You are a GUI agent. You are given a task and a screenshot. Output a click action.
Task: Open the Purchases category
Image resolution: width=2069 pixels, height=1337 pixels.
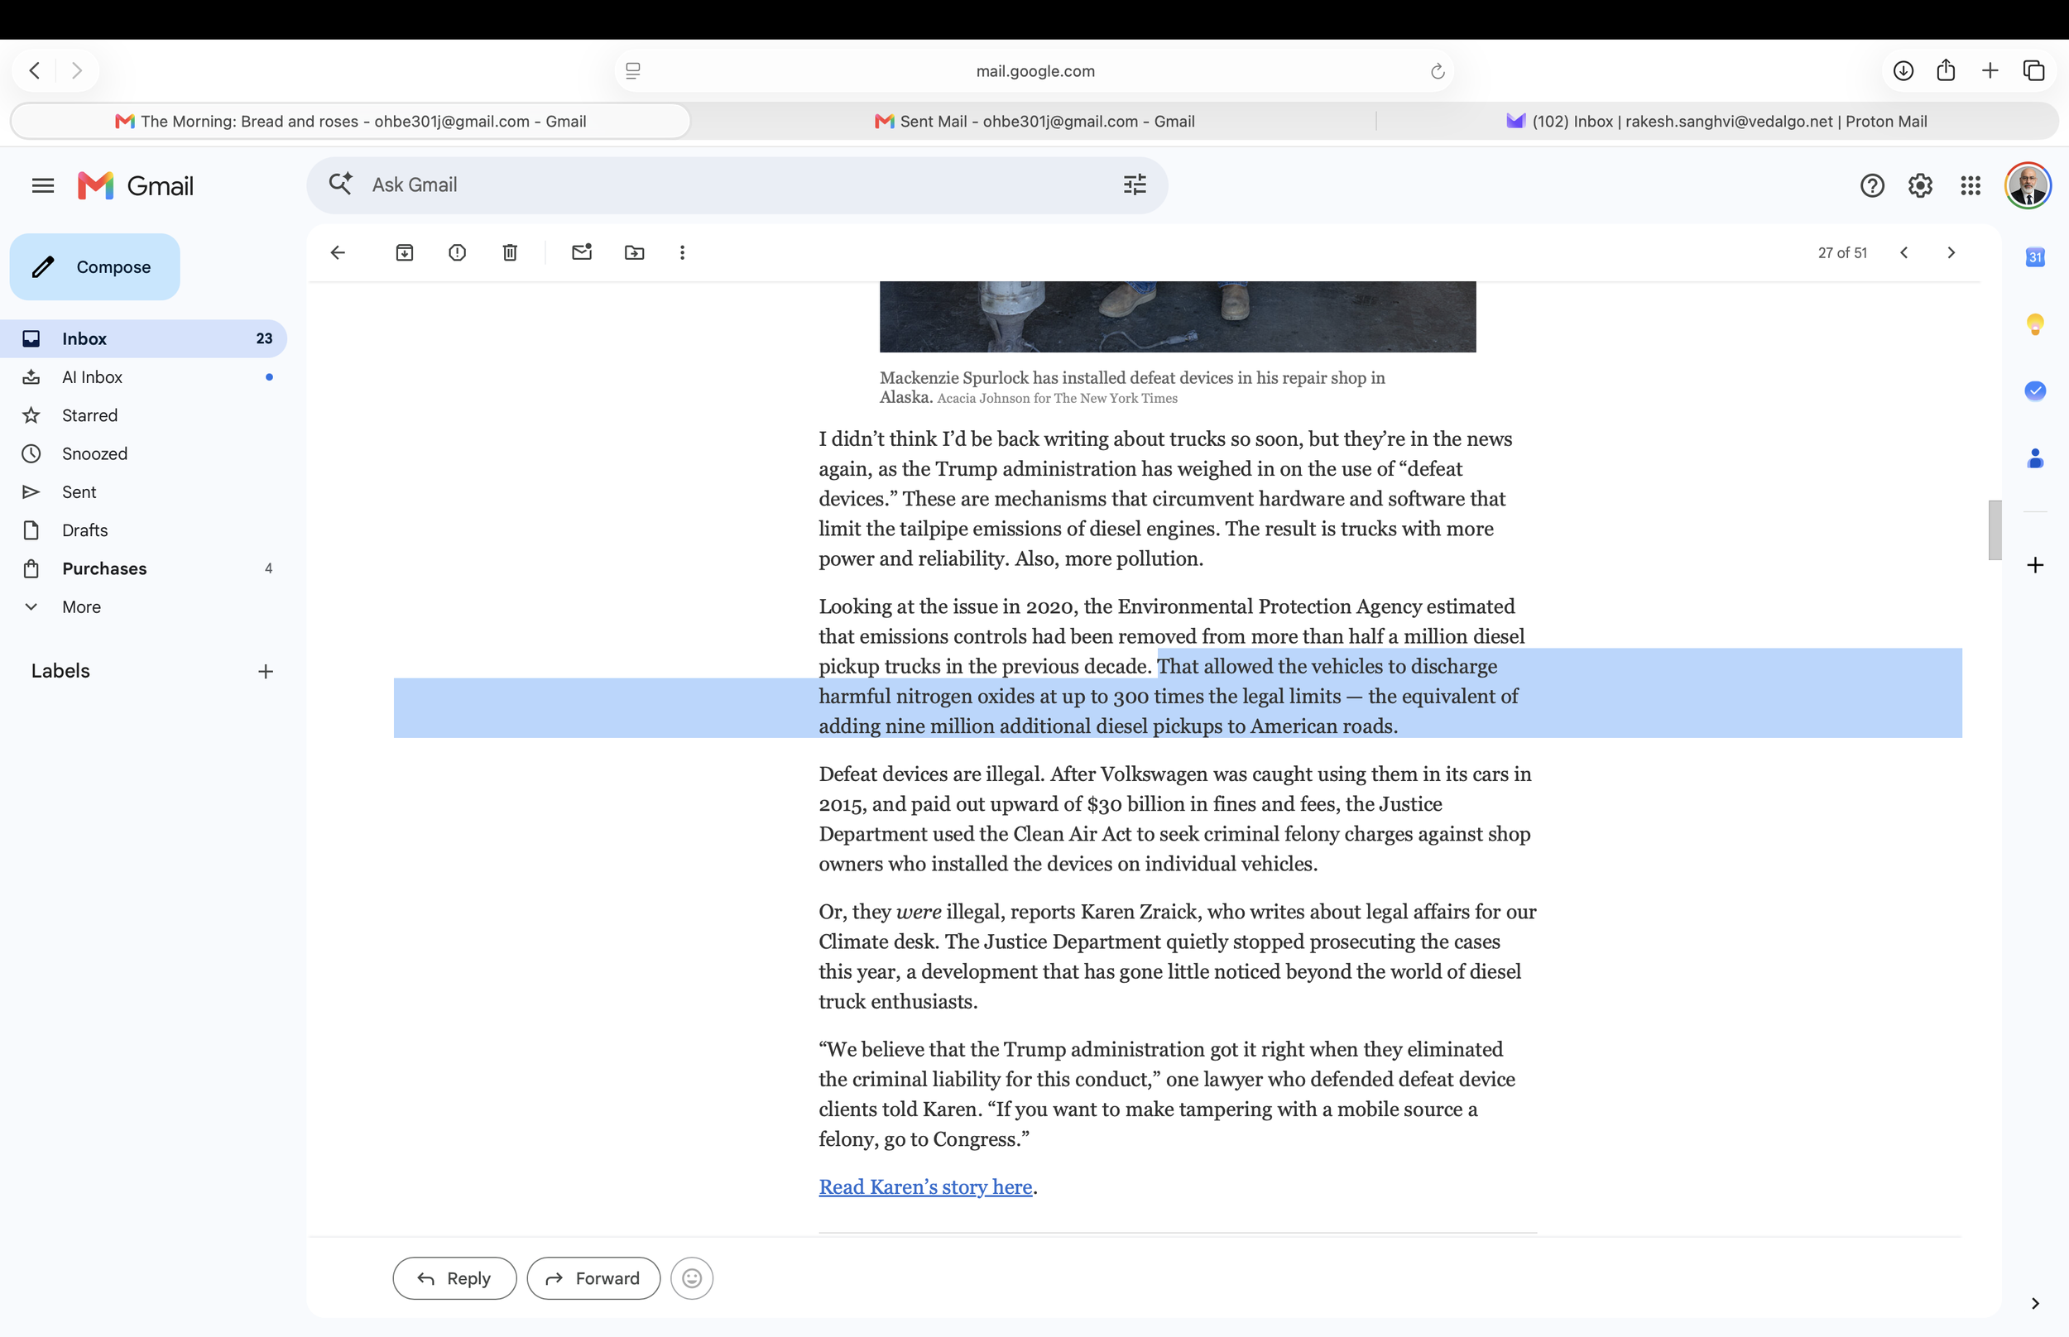pos(143,568)
